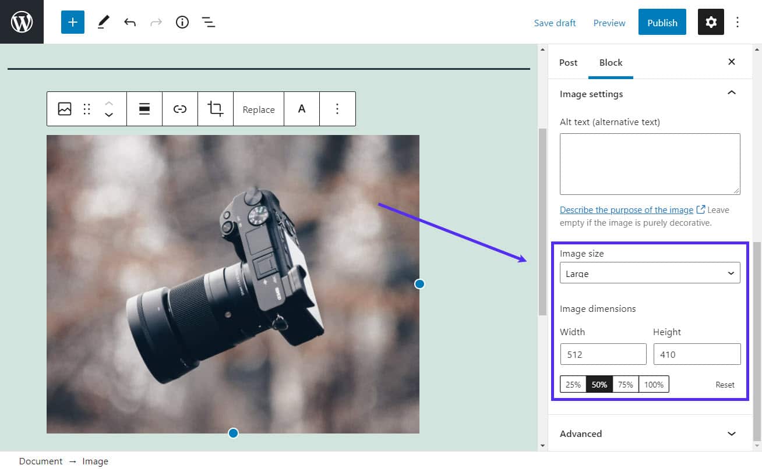This screenshot has height=469, width=762.
Task: Collapse the Image settings section
Action: (x=731, y=93)
